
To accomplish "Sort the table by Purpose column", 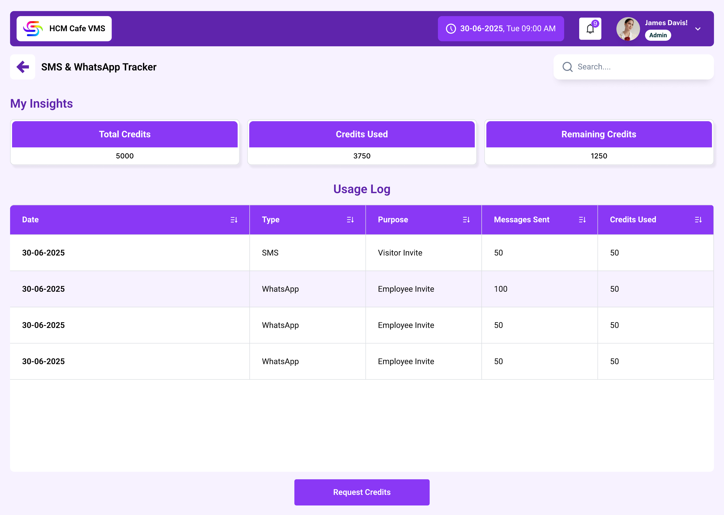I will pyautogui.click(x=466, y=220).
